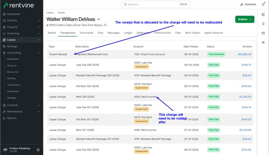Open the Agent Sessions tab
The image size is (269, 155).
click(x=214, y=33)
